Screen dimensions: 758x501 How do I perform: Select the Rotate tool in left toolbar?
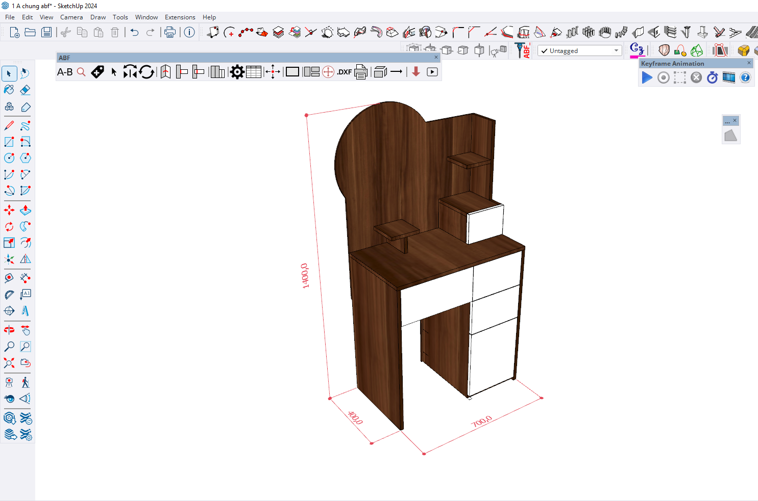pos(9,226)
